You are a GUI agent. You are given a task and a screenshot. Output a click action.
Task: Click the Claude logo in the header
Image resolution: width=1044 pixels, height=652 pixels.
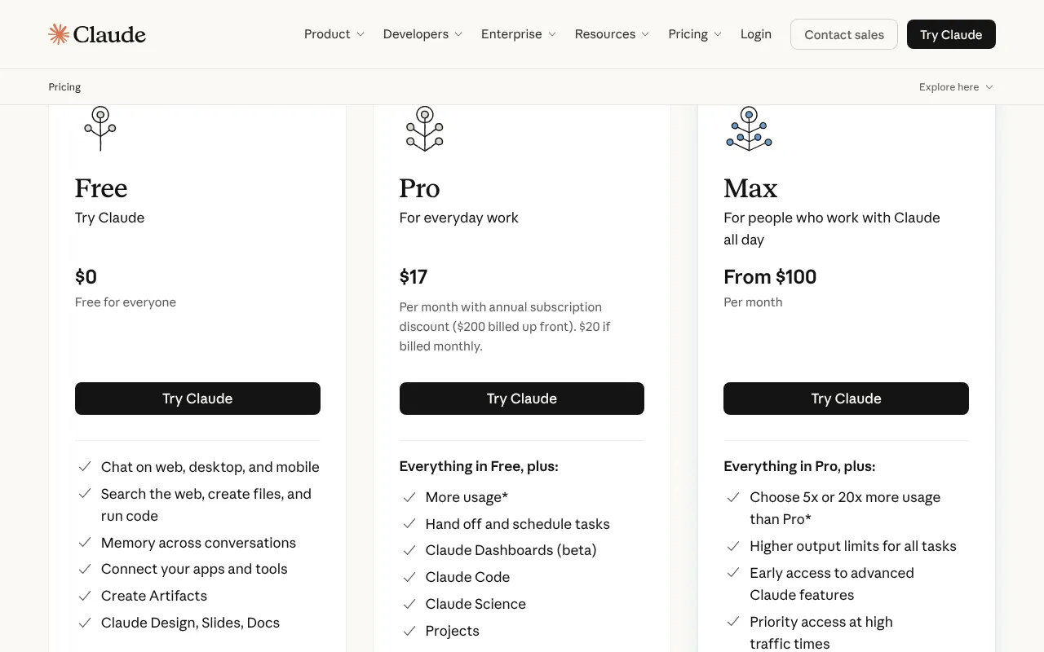coord(97,34)
